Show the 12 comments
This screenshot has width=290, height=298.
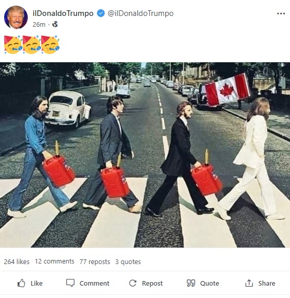click(x=54, y=261)
